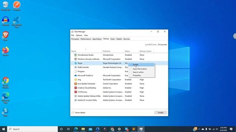Open the Windows Start button
236x132 pixels.
(3, 129)
